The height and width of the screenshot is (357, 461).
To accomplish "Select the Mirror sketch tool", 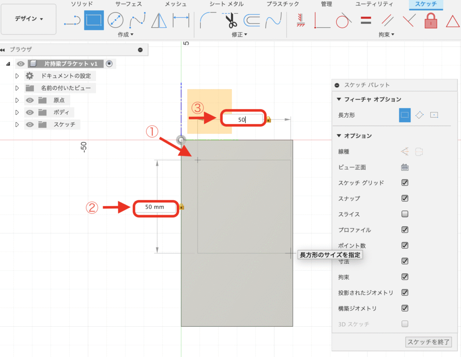I will coord(158,20).
